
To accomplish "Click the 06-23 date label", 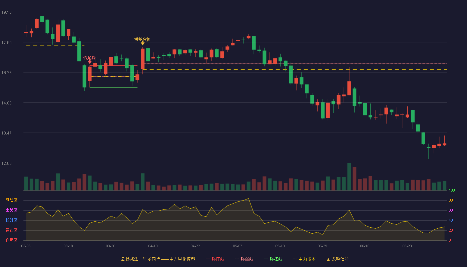I will coord(407,246).
